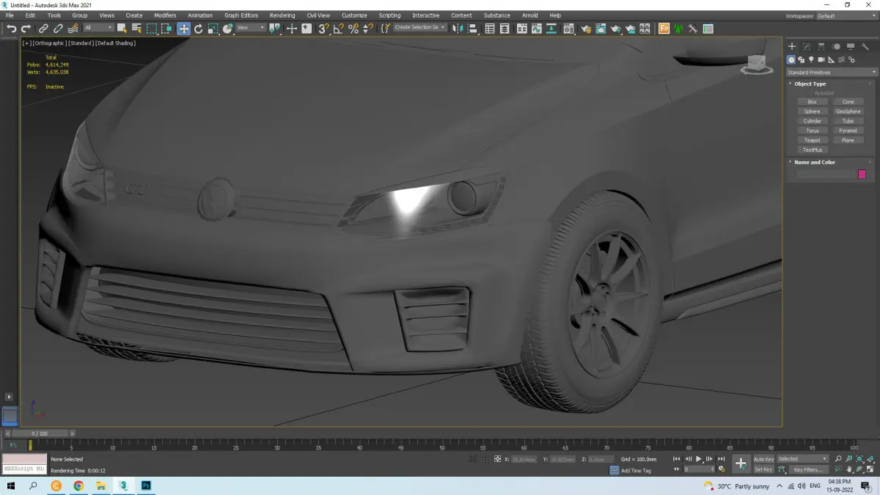This screenshot has height=495, width=880.
Task: Click the GeoSphere primitive button
Action: point(848,111)
